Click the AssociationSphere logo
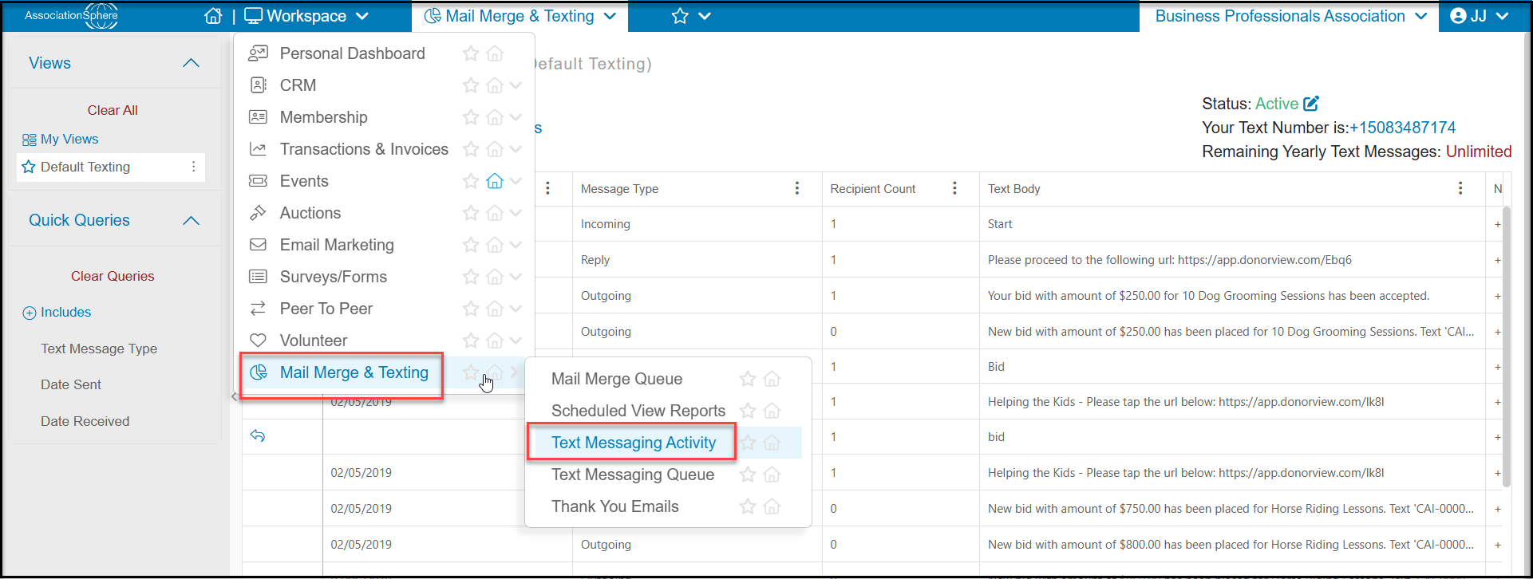Image resolution: width=1533 pixels, height=579 pixels. click(x=71, y=16)
